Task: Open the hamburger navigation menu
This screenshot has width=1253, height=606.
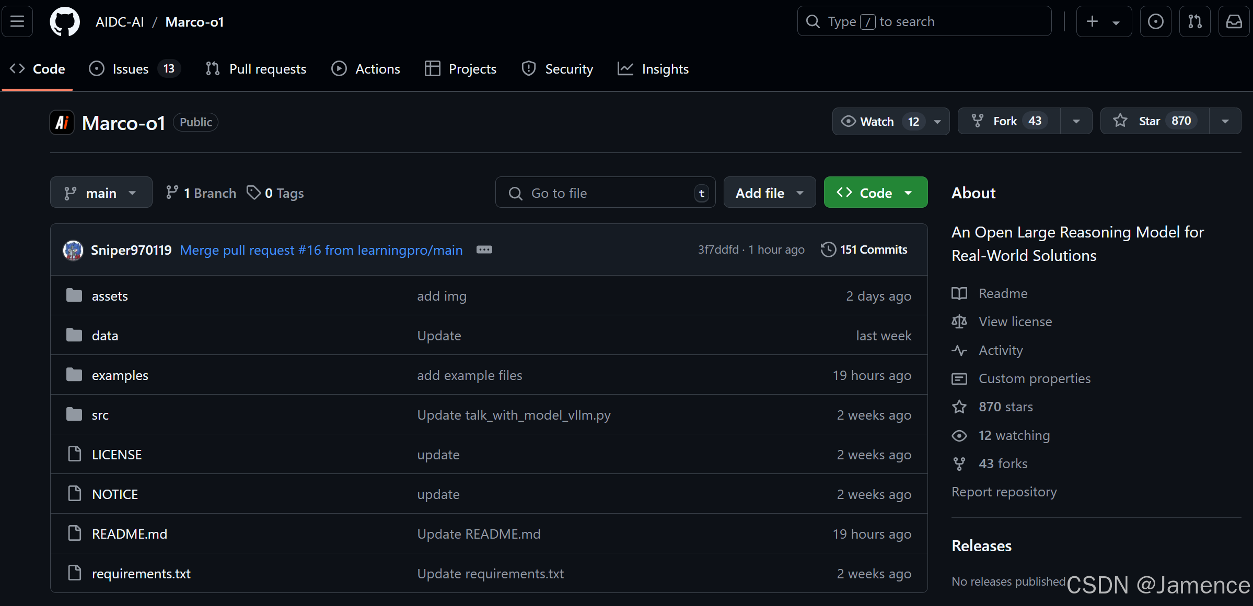Action: pyautogui.click(x=17, y=22)
